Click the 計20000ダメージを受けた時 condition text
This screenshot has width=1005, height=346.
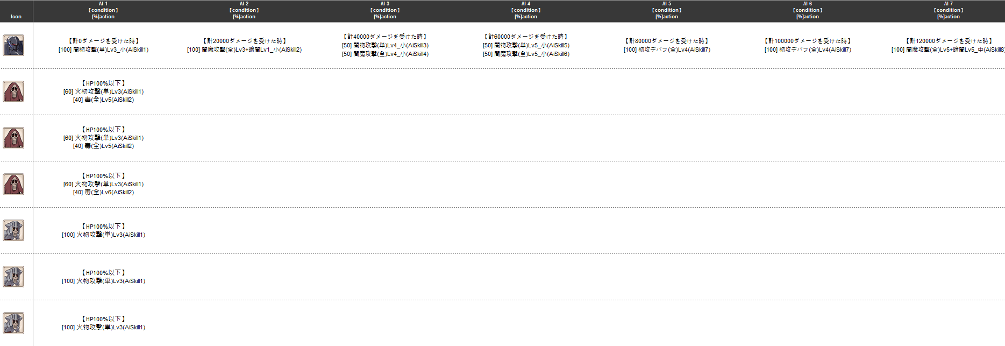pyautogui.click(x=245, y=41)
